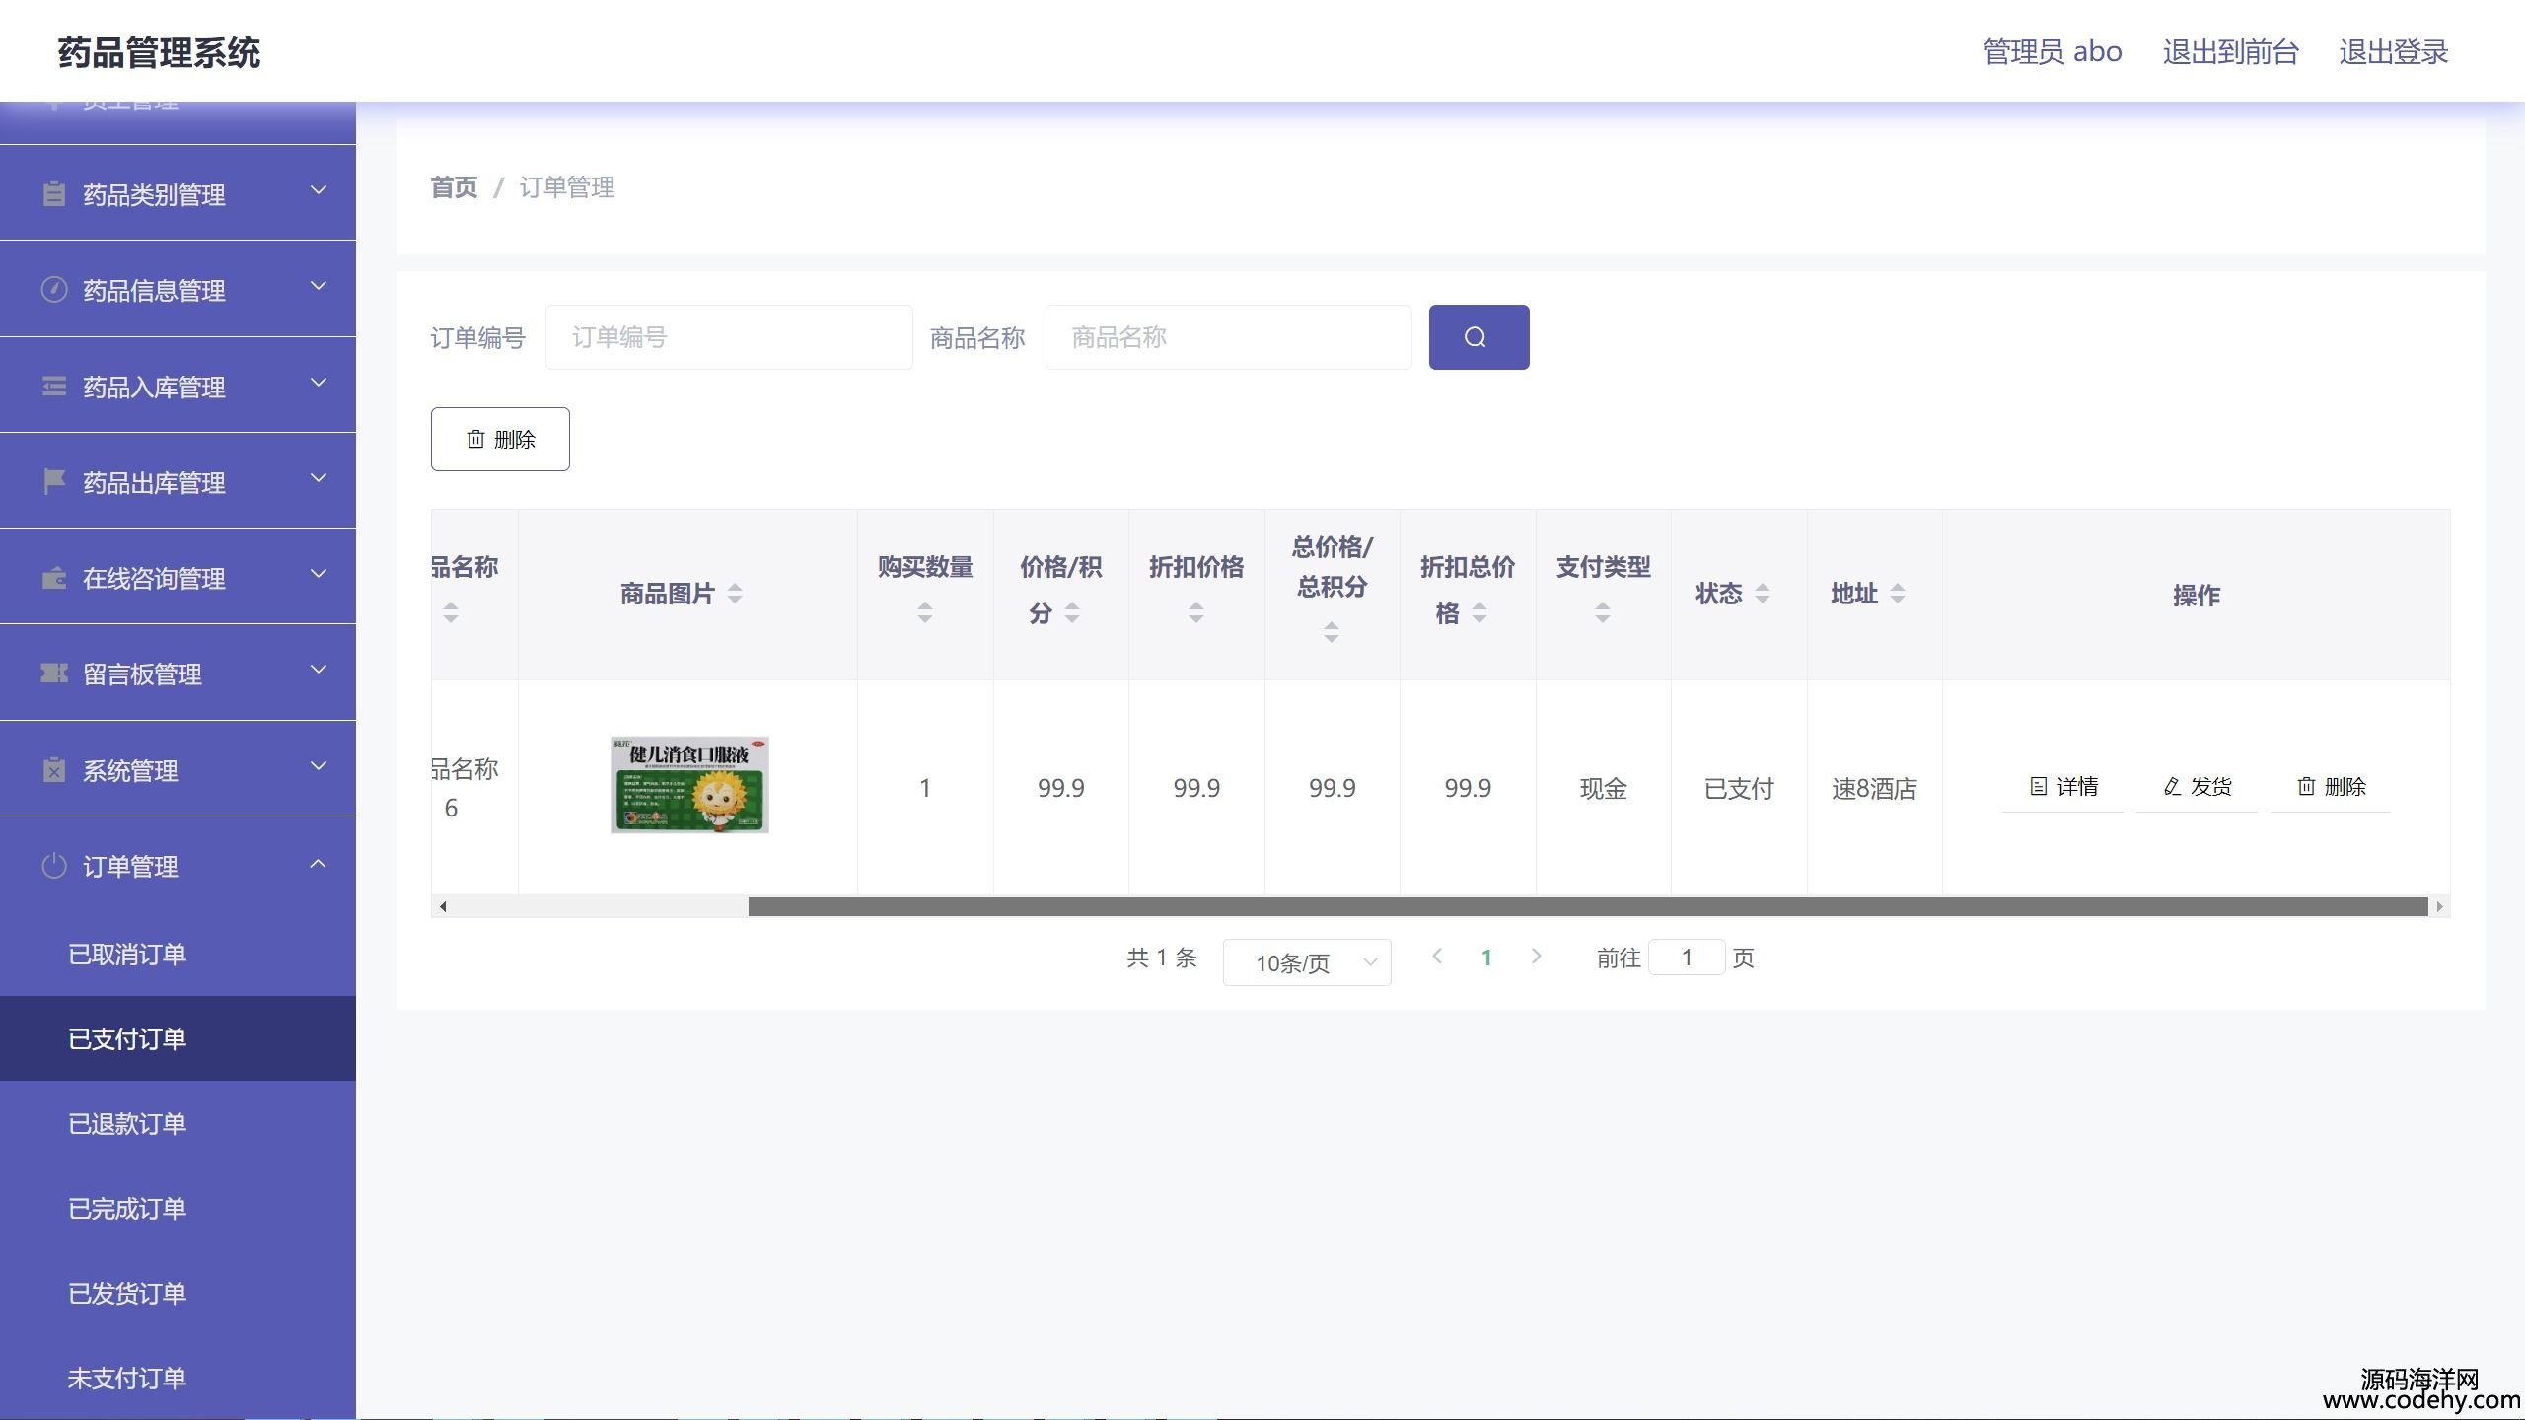Sort by 商品图片 column arrows

tap(735, 593)
